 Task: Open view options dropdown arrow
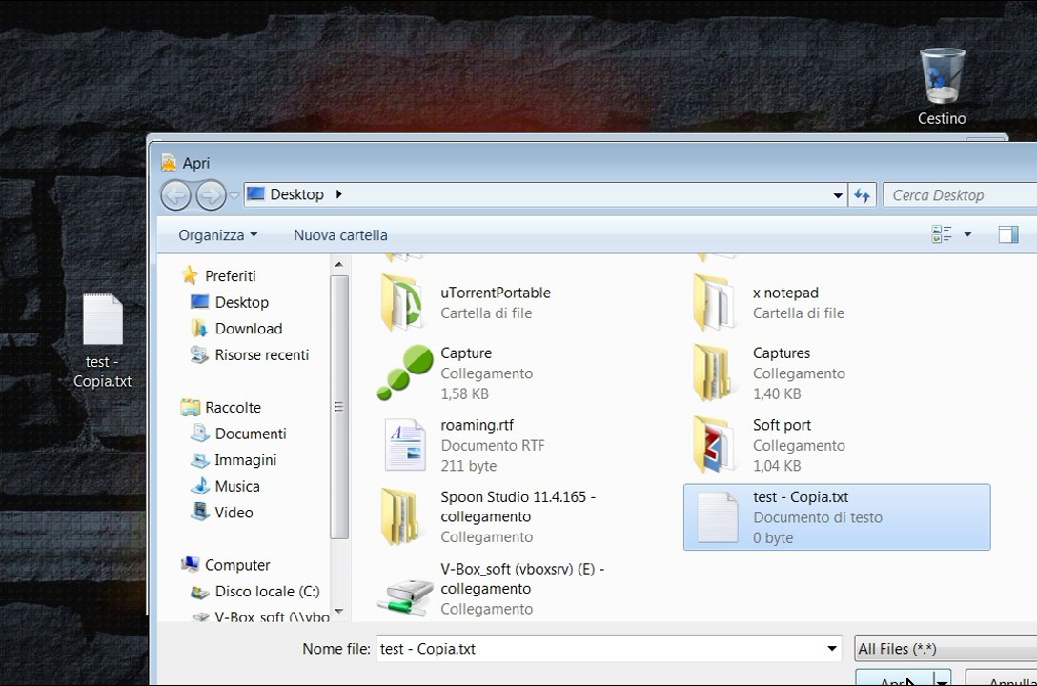coord(967,234)
